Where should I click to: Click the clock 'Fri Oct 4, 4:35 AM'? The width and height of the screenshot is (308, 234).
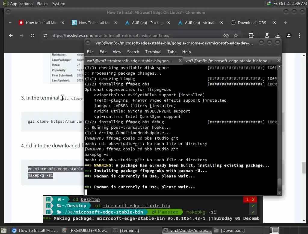[x=290, y=4]
